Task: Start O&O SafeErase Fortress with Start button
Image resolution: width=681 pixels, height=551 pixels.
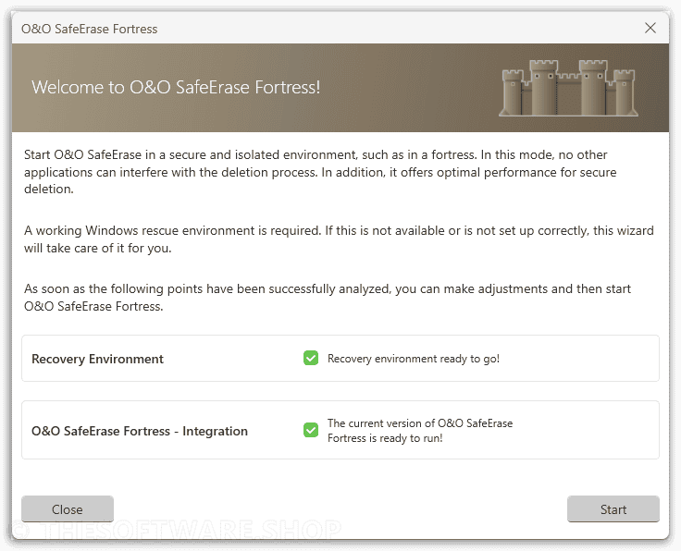Action: point(613,508)
